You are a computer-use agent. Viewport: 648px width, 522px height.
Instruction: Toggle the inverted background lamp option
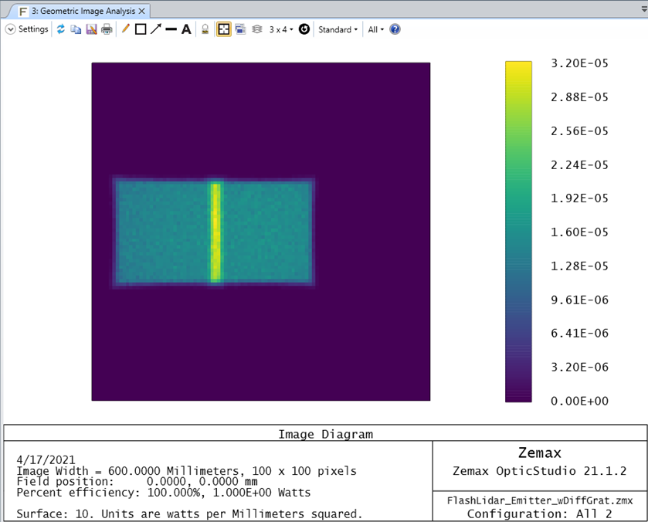tap(205, 29)
